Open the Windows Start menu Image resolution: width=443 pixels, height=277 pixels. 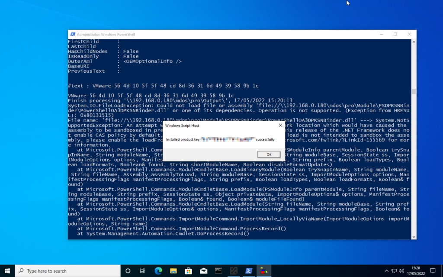point(7,271)
